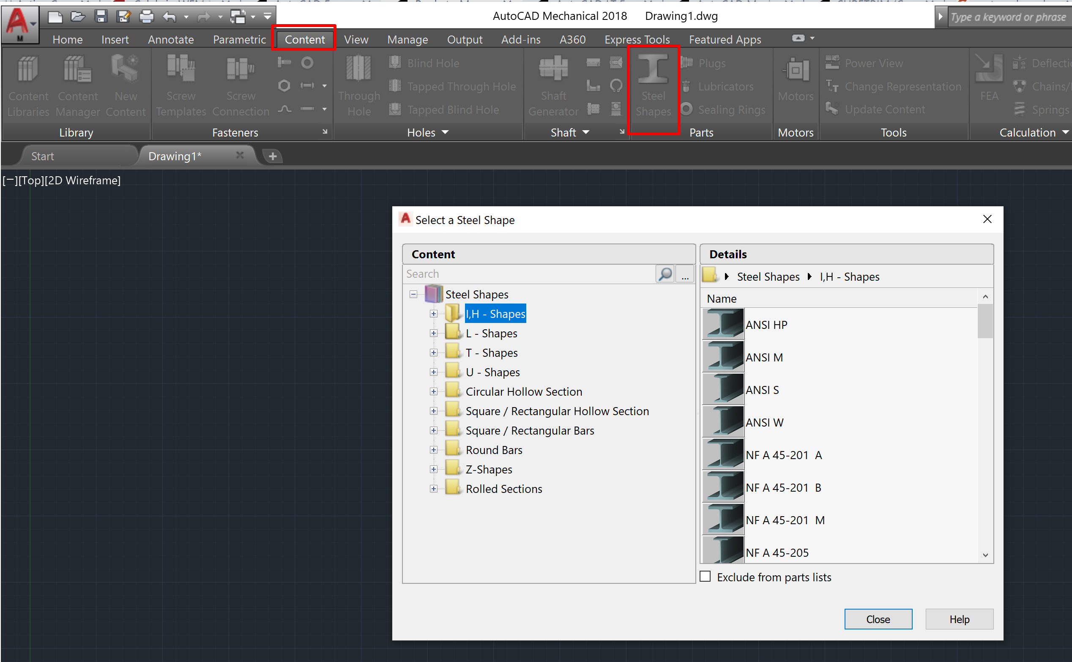1072x662 pixels.
Task: Expand the L - Shapes tree node
Action: [433, 333]
